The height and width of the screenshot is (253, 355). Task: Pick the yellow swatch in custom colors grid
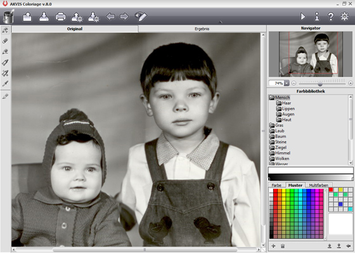pos(340,190)
